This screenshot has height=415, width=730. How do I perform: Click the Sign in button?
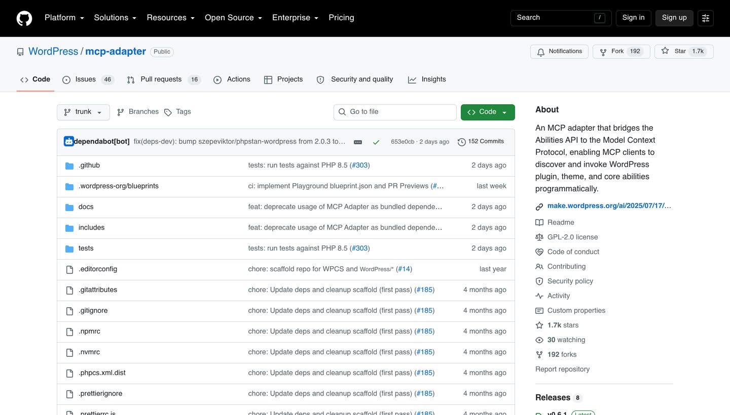[633, 18]
